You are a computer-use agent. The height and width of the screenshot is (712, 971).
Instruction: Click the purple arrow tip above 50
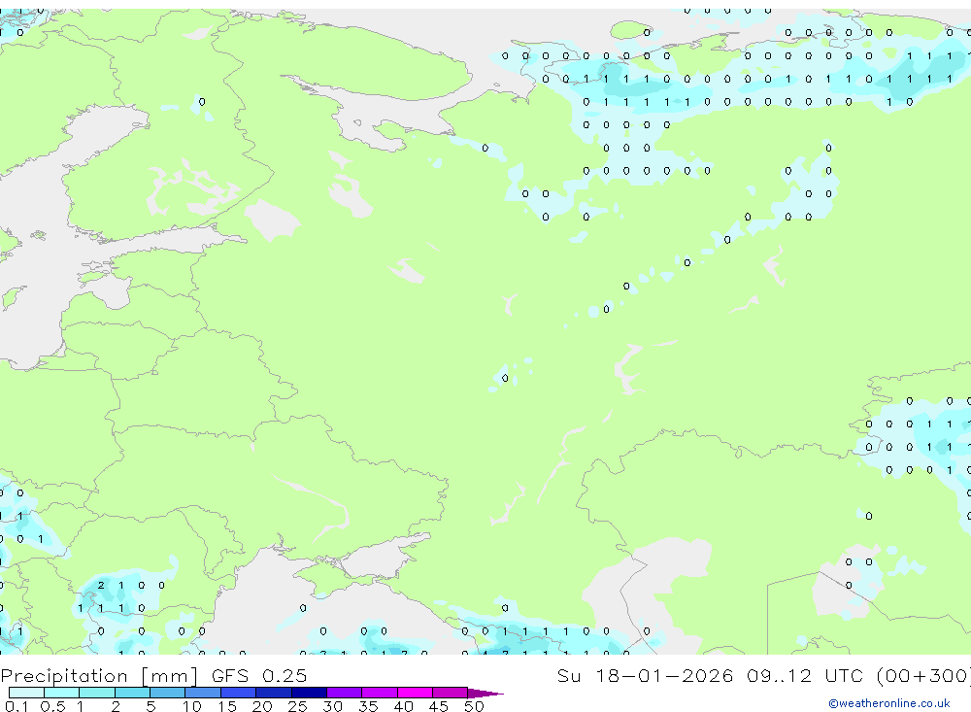click(x=485, y=693)
